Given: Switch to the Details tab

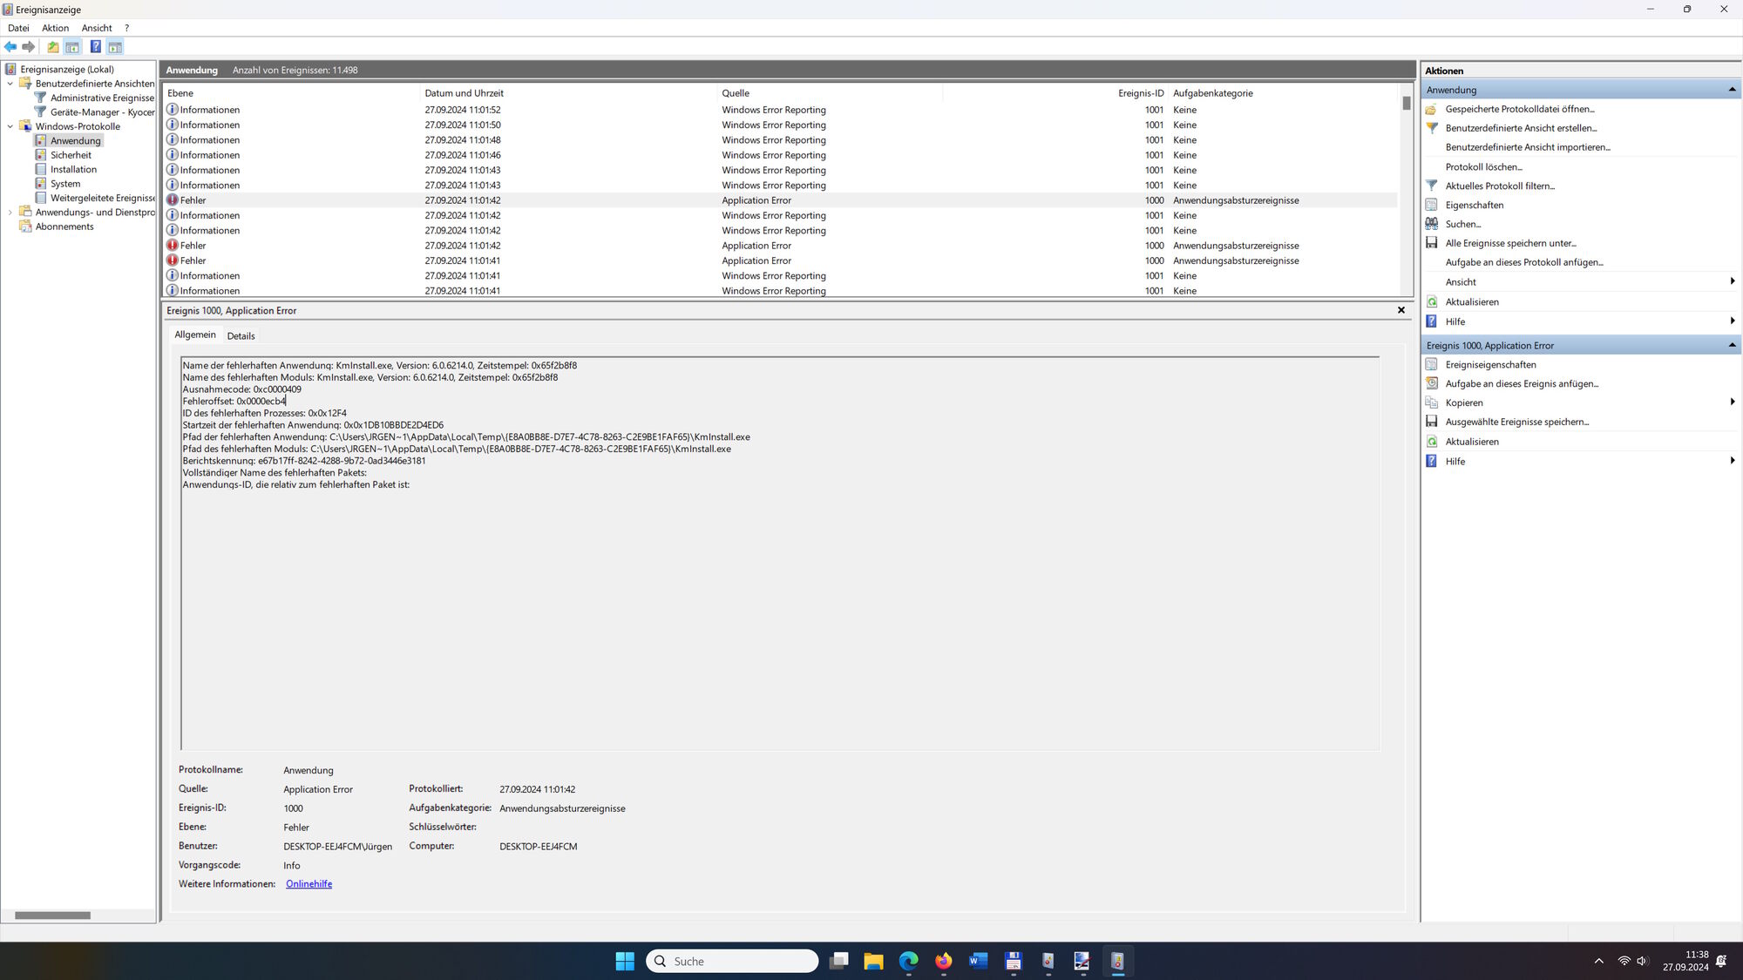Looking at the screenshot, I should pos(241,335).
